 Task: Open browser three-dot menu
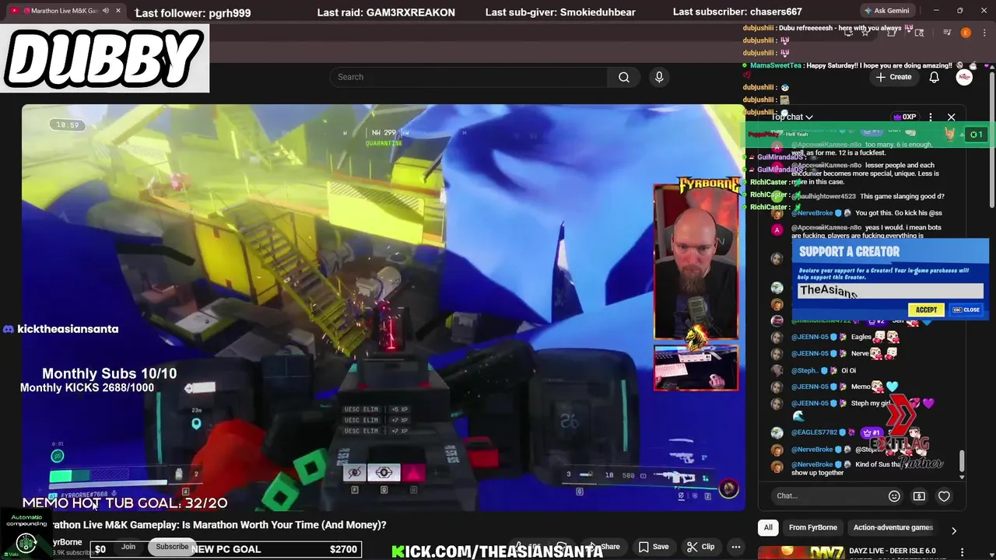pyautogui.click(x=984, y=33)
